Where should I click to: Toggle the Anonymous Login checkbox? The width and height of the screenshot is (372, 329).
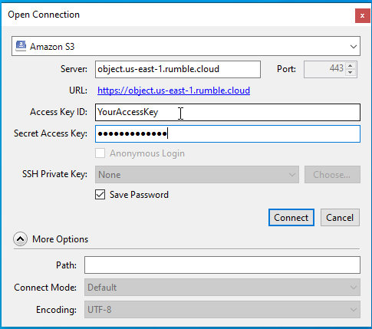(x=100, y=153)
